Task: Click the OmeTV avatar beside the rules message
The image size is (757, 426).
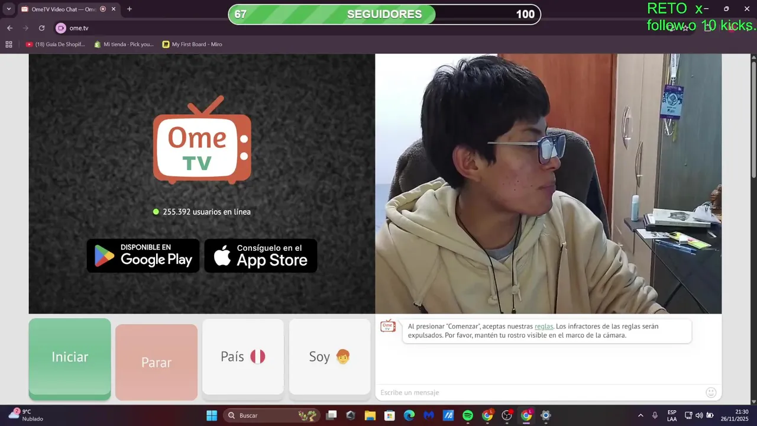Action: (x=388, y=326)
